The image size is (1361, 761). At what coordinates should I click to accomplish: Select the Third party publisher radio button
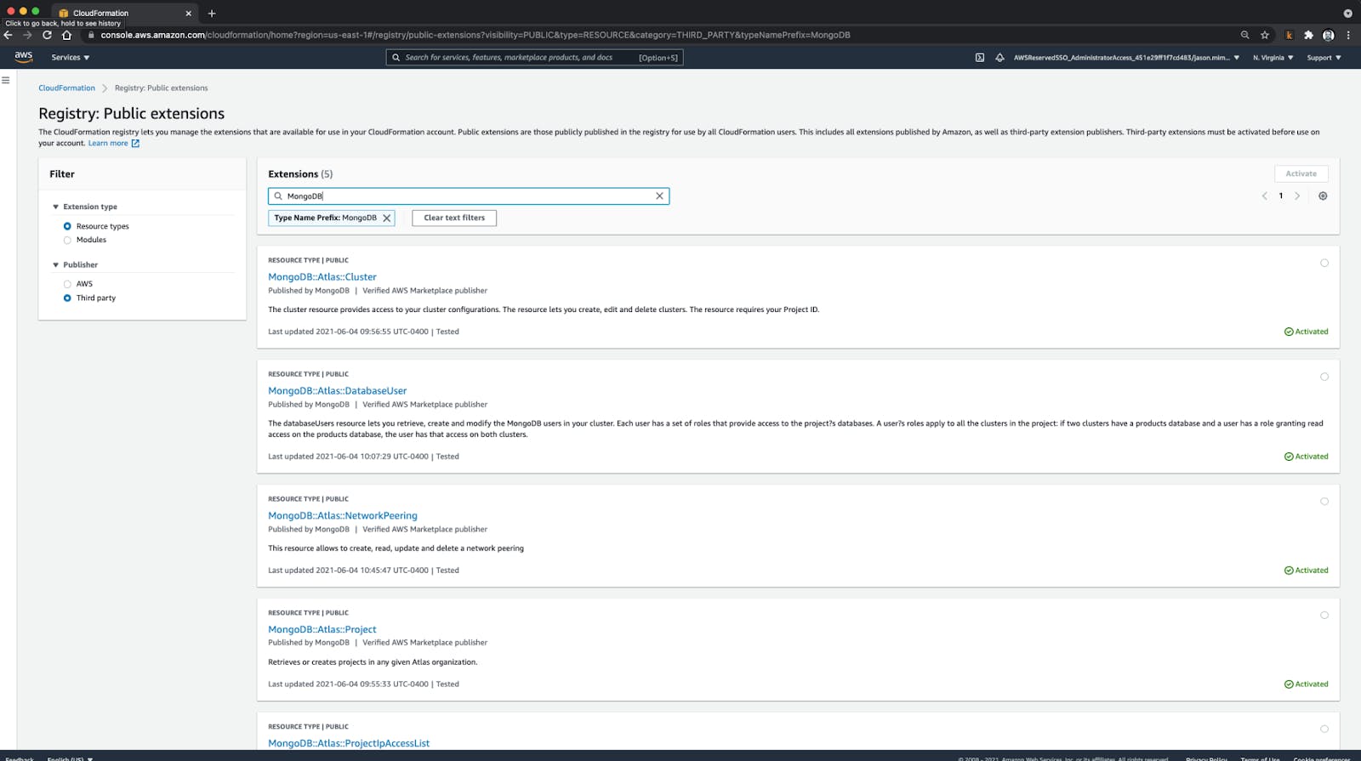point(67,298)
